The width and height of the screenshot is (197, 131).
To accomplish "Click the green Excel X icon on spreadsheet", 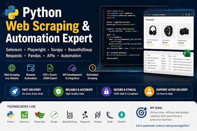I will [x=187, y=53].
